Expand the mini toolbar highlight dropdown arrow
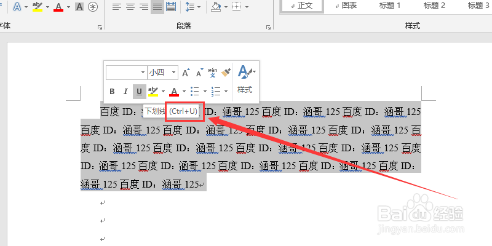Screen dimensions: 492x246 pyautogui.click(x=163, y=92)
